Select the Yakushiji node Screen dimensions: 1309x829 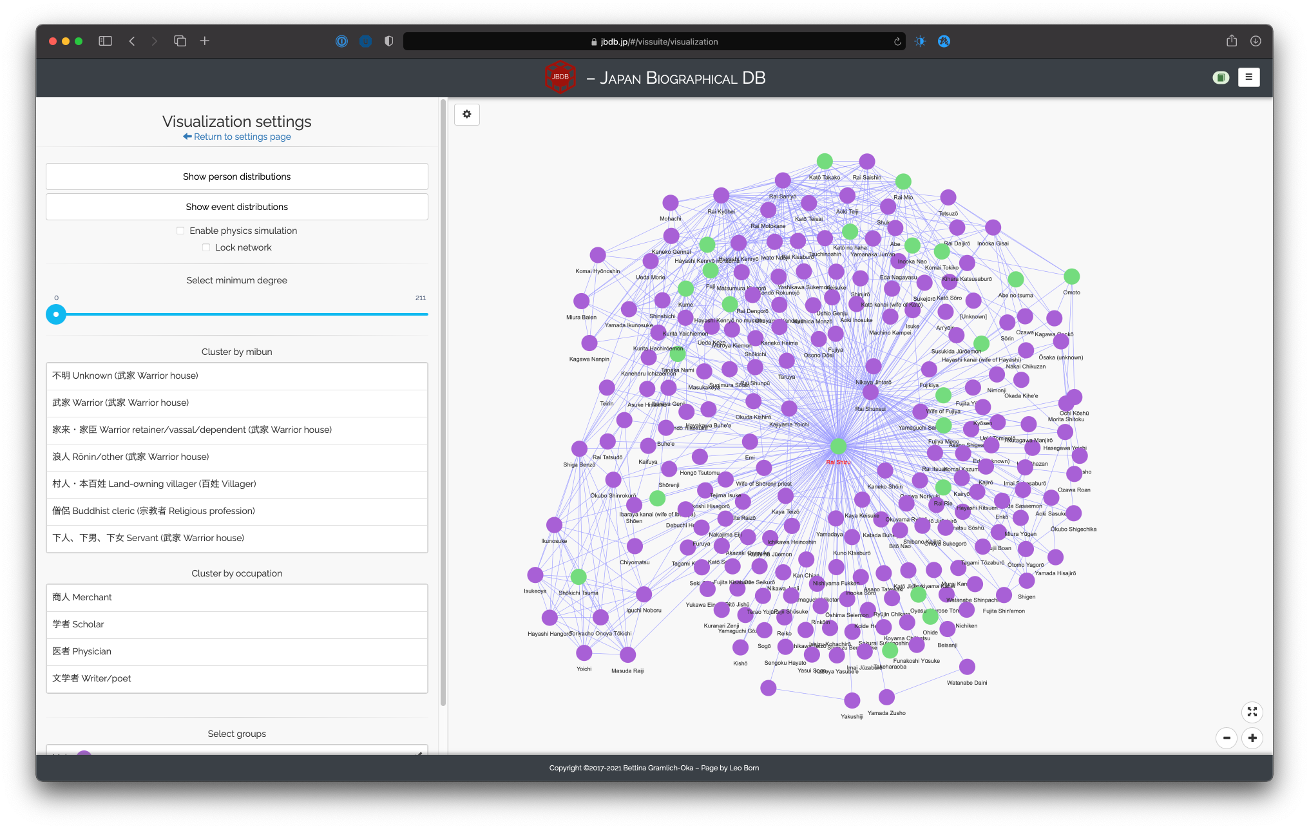click(x=852, y=700)
